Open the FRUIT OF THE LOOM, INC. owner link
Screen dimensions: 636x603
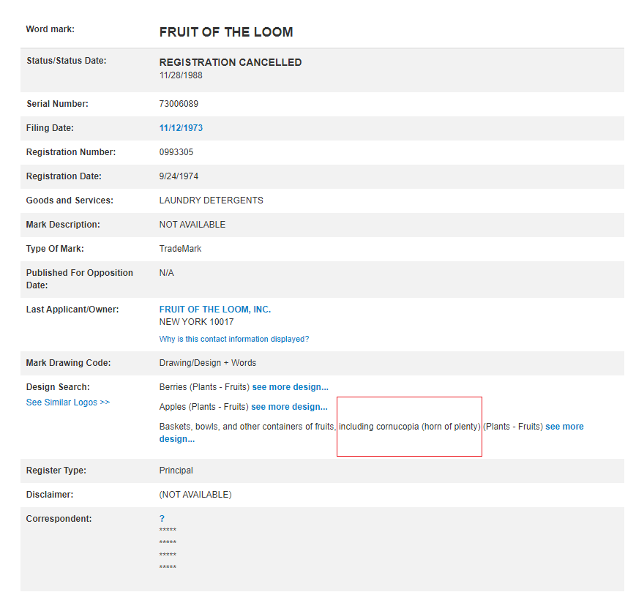click(215, 310)
